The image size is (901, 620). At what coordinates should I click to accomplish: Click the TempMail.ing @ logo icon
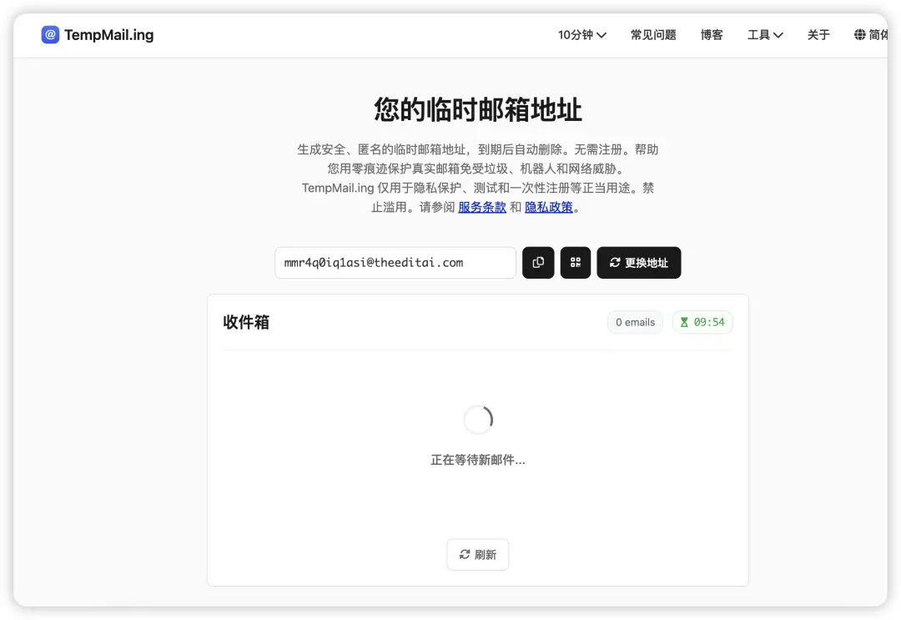(x=50, y=34)
